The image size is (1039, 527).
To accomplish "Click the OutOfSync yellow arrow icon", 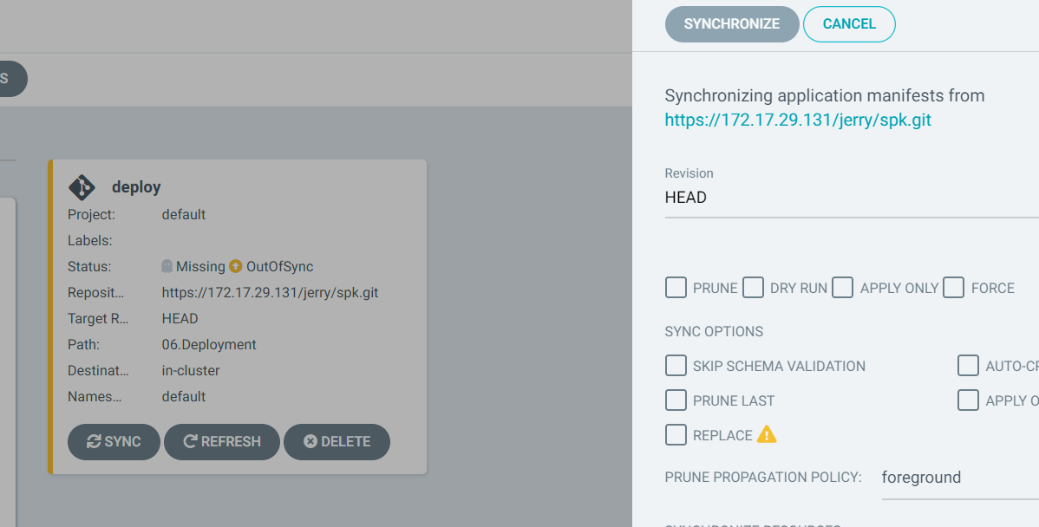I will 235,266.
